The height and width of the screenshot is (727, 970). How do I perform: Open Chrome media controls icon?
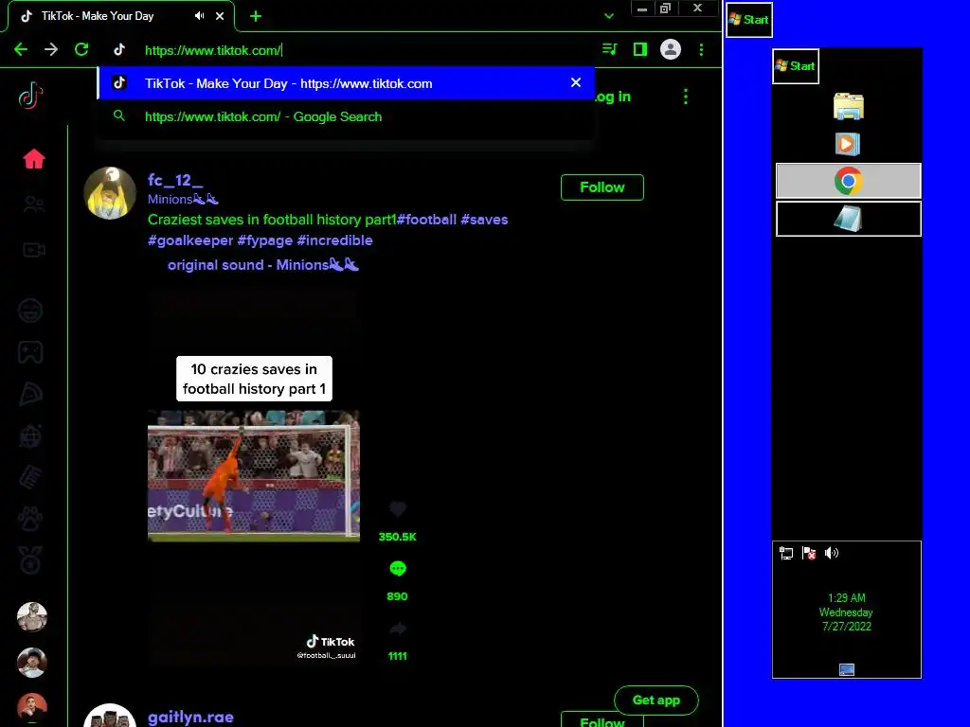tap(609, 49)
